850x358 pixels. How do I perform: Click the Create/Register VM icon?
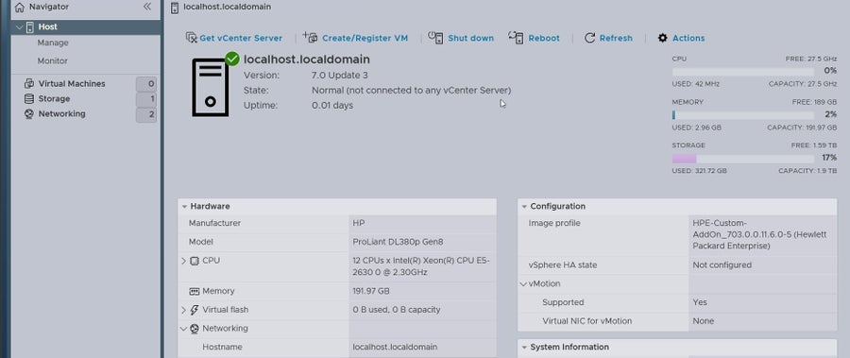tap(310, 38)
